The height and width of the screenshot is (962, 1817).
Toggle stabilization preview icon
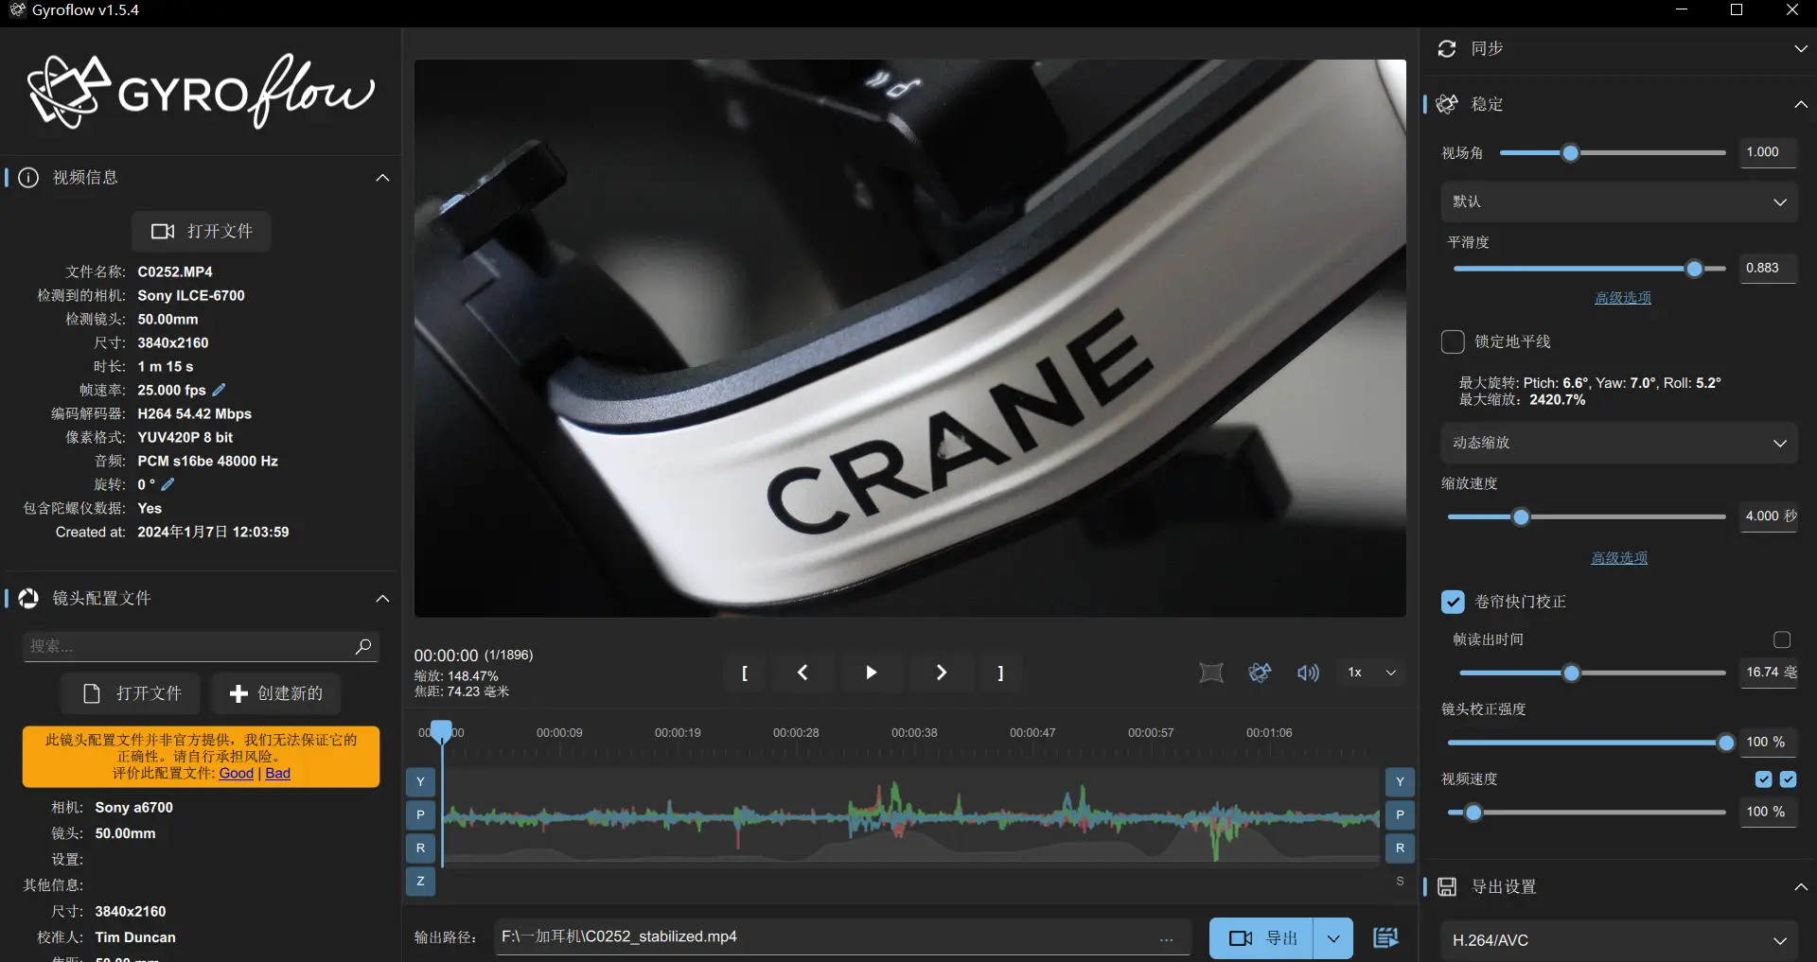[1260, 673]
